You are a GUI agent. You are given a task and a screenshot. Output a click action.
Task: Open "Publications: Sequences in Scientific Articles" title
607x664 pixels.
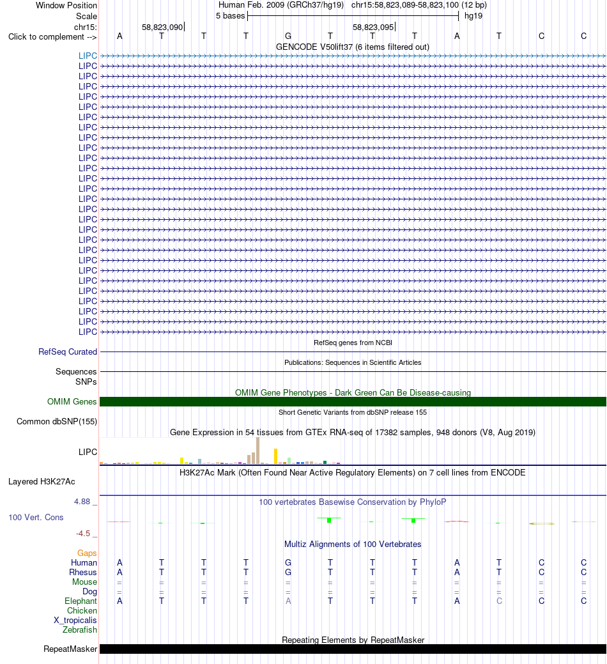click(x=353, y=362)
